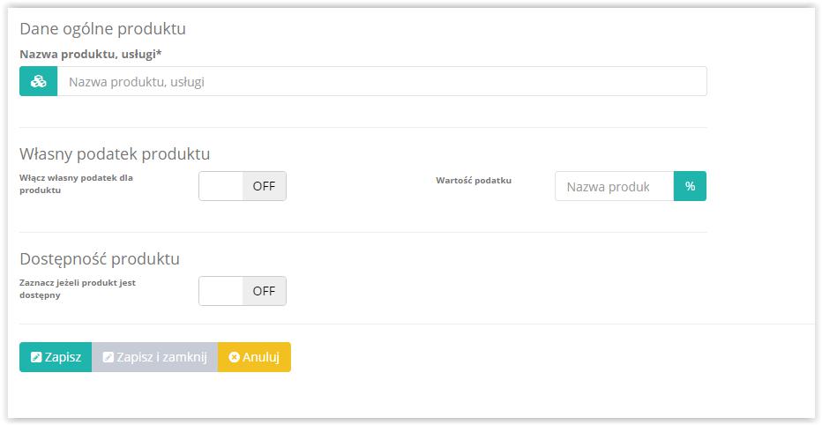Choose Zapisz i zamknij to save and close

(154, 357)
